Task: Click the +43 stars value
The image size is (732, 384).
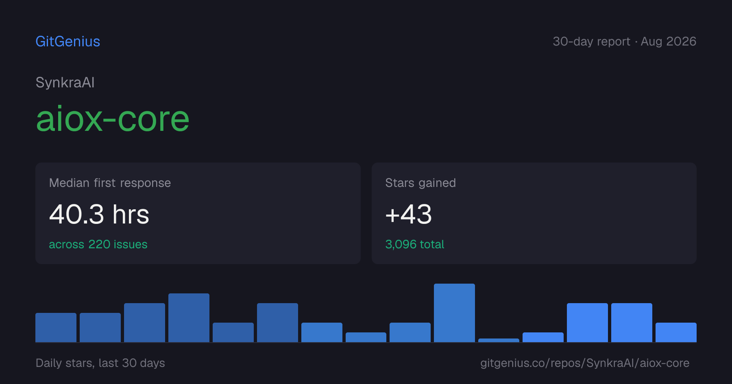Action: pos(408,214)
